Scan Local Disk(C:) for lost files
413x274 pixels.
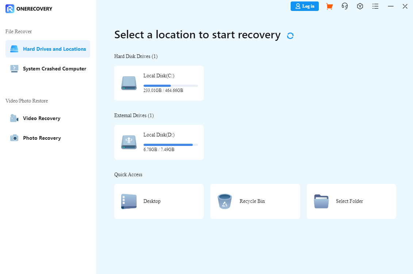click(x=159, y=83)
